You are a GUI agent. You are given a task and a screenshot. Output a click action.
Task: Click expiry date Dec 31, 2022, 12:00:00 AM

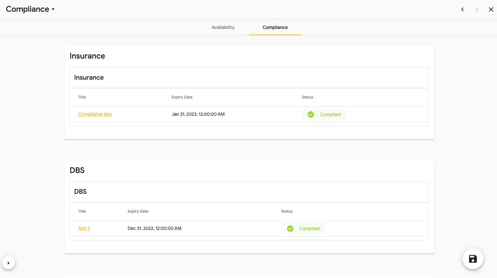[154, 228]
